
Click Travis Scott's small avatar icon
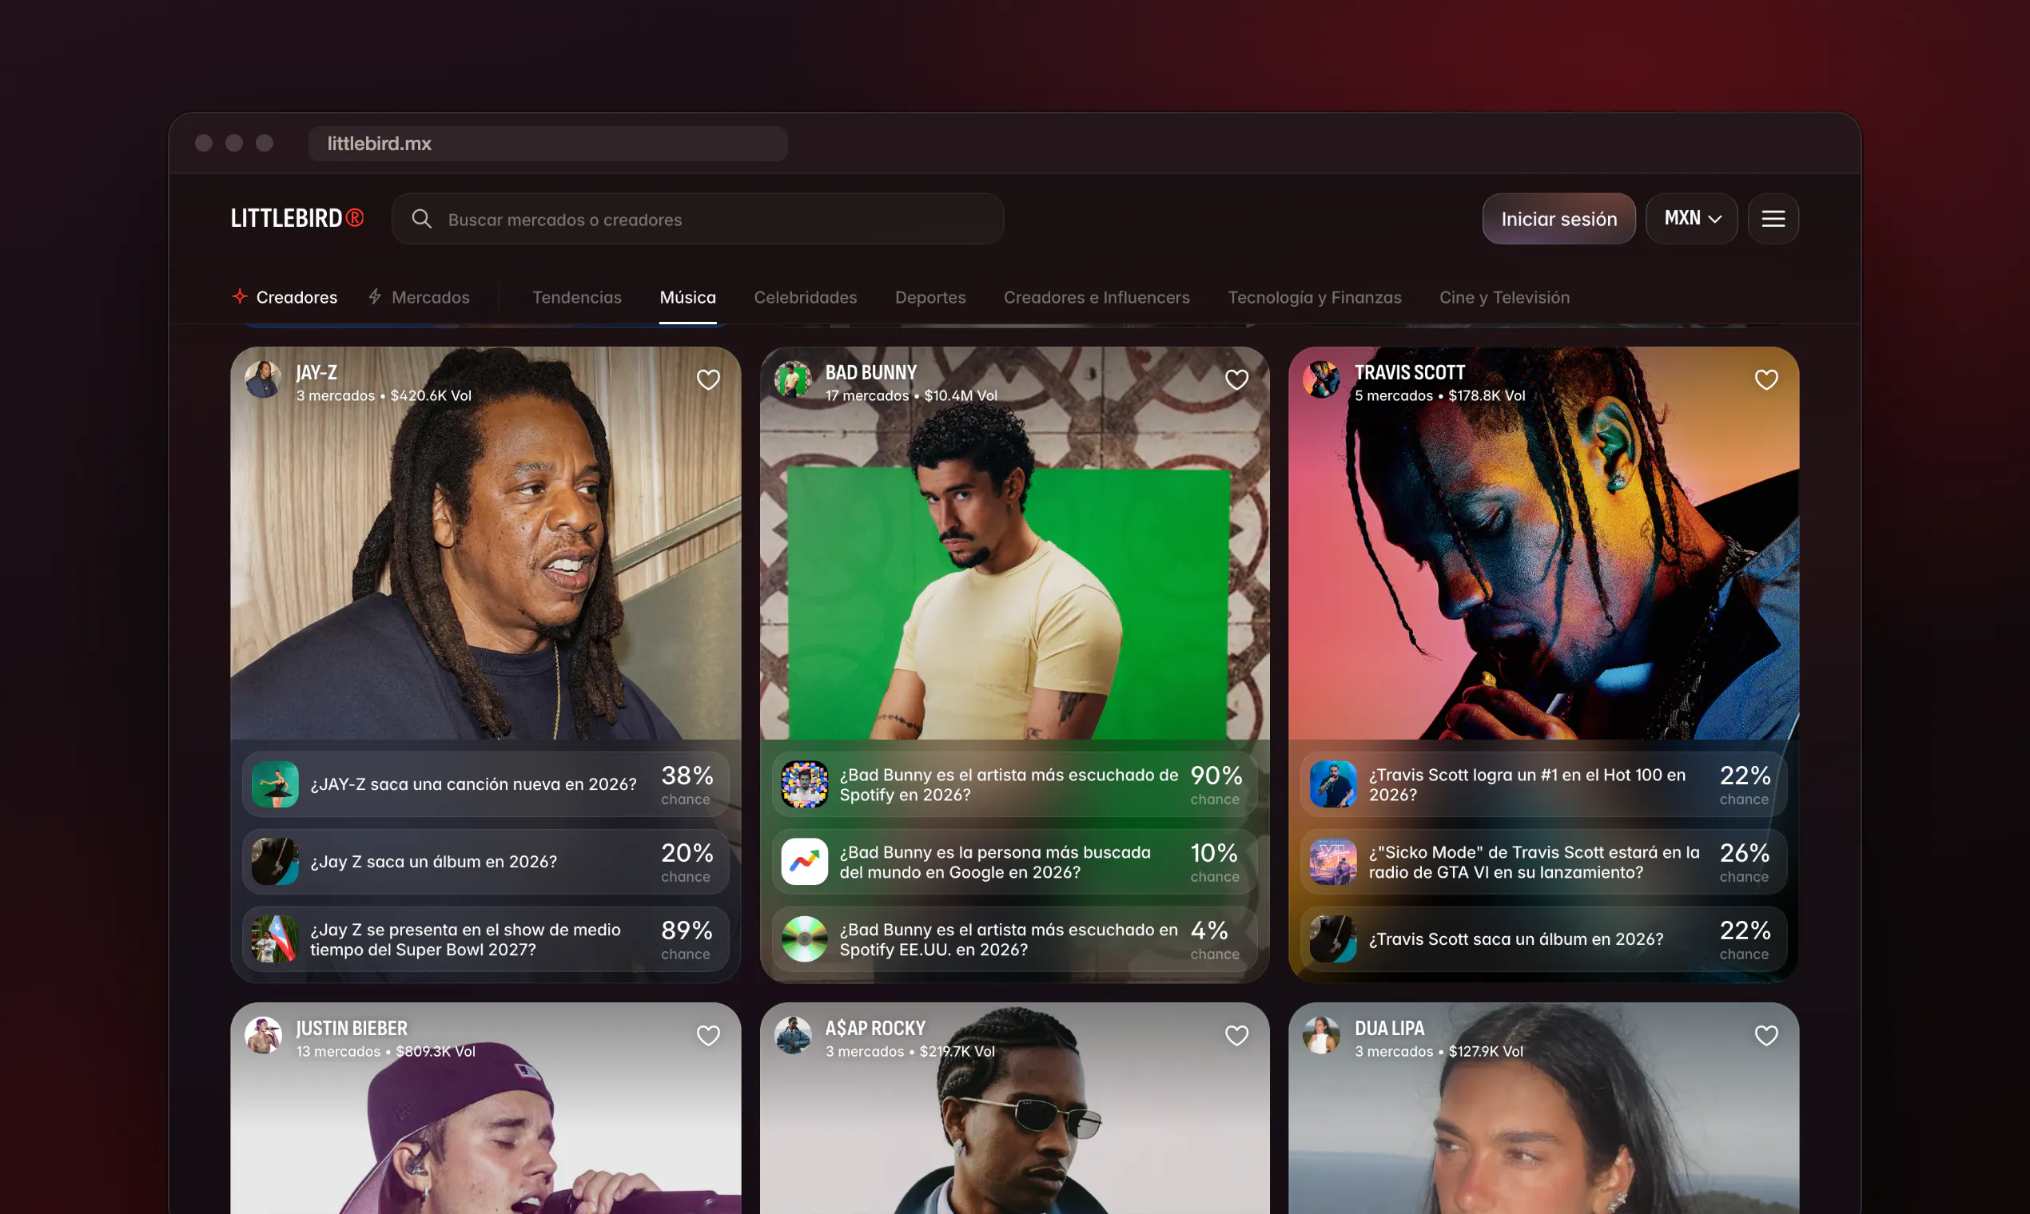tap(1321, 379)
